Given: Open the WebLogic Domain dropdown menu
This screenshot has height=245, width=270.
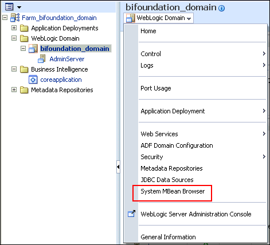Looking at the screenshot, I should 159,18.
